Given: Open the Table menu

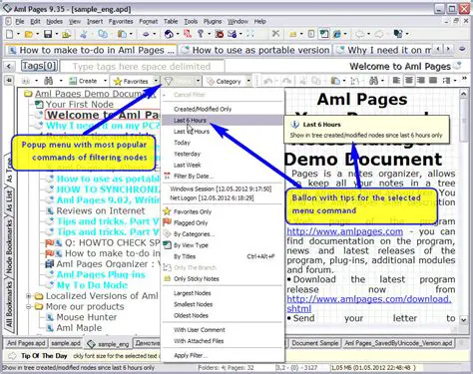Looking at the screenshot, I should 171,21.
